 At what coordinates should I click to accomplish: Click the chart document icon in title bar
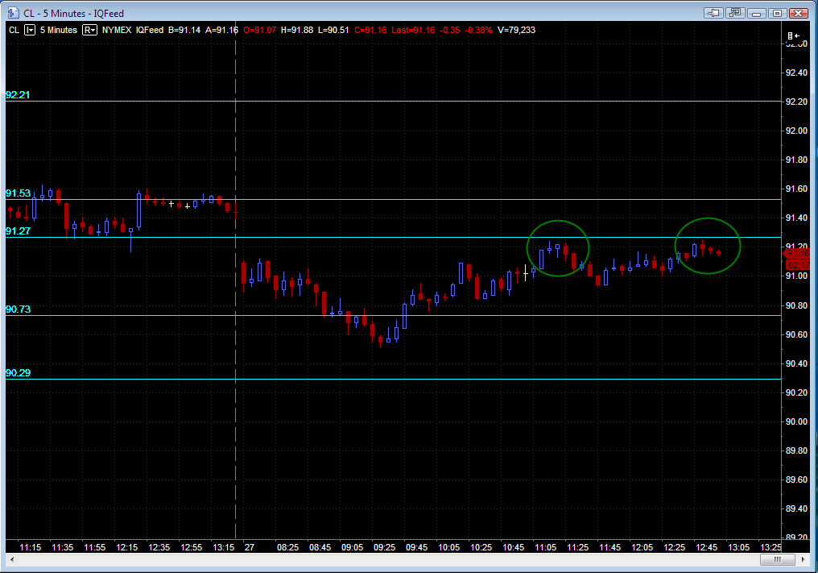(x=13, y=13)
